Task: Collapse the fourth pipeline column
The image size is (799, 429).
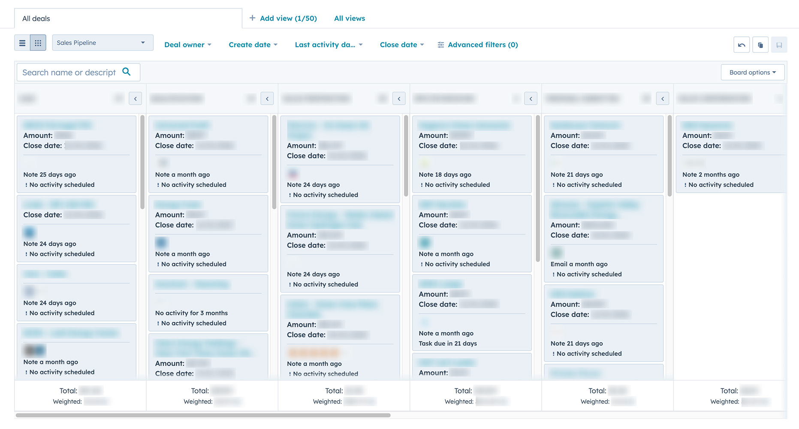Action: click(531, 98)
